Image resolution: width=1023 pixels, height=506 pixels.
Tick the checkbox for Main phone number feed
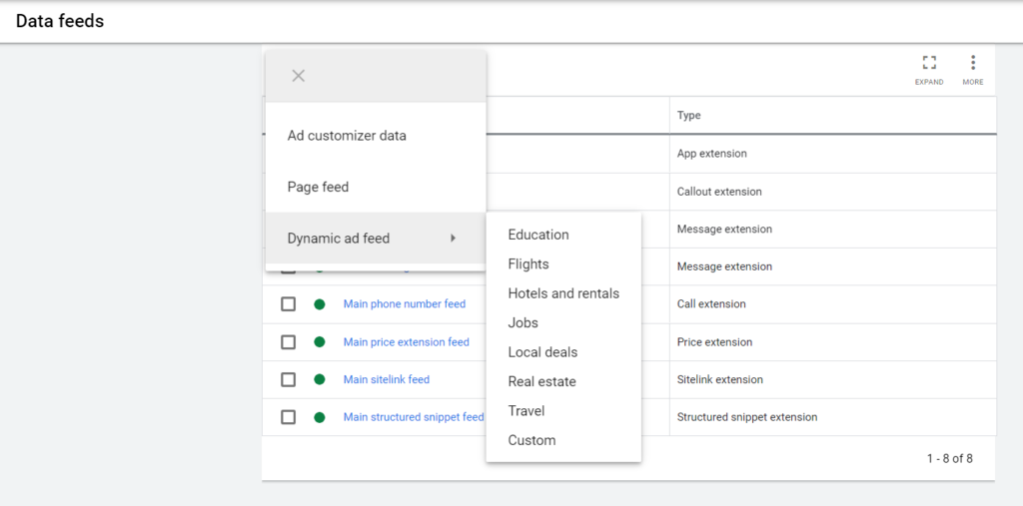tap(288, 304)
